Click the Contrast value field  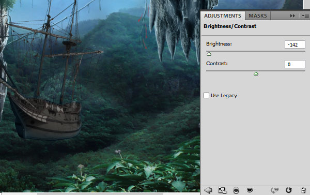click(295, 64)
